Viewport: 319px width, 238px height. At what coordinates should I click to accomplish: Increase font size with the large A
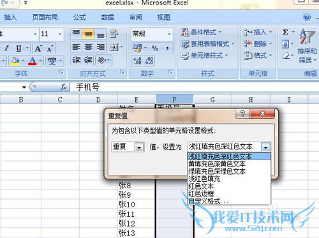38,48
